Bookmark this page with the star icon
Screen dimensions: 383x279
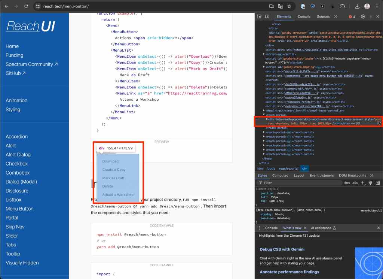289,6
